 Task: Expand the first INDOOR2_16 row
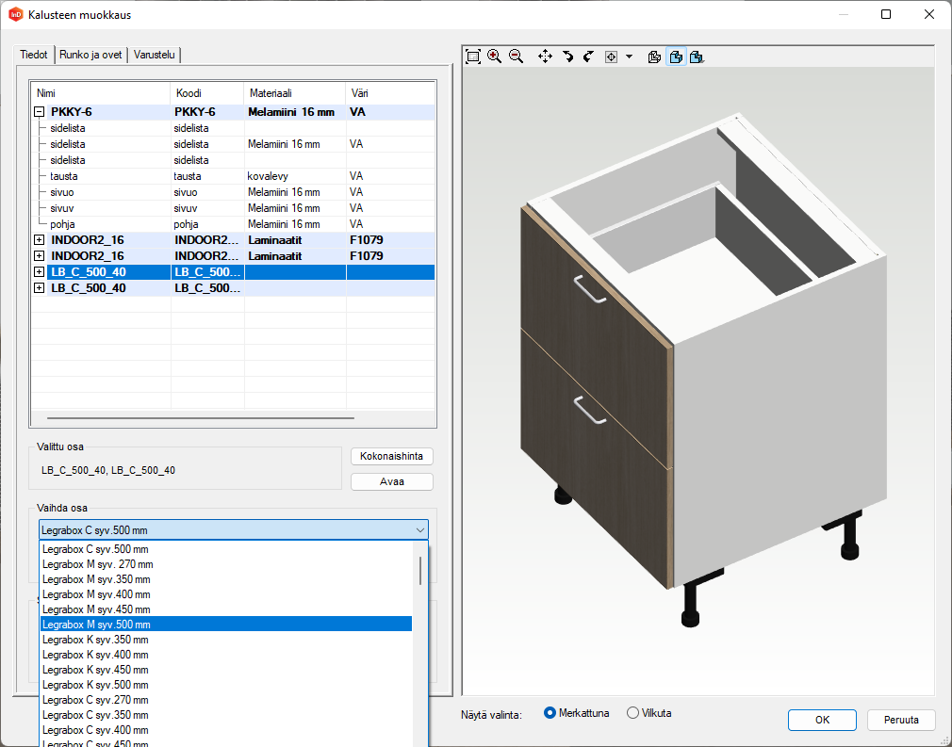coord(39,240)
